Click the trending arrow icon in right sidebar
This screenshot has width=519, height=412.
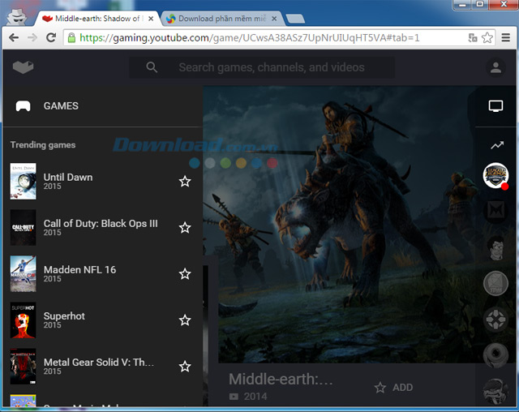point(497,145)
